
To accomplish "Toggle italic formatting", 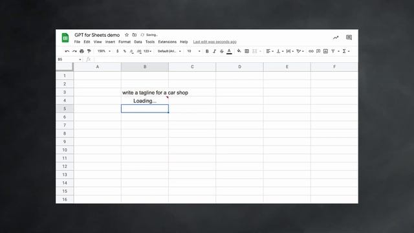I will tap(214, 51).
